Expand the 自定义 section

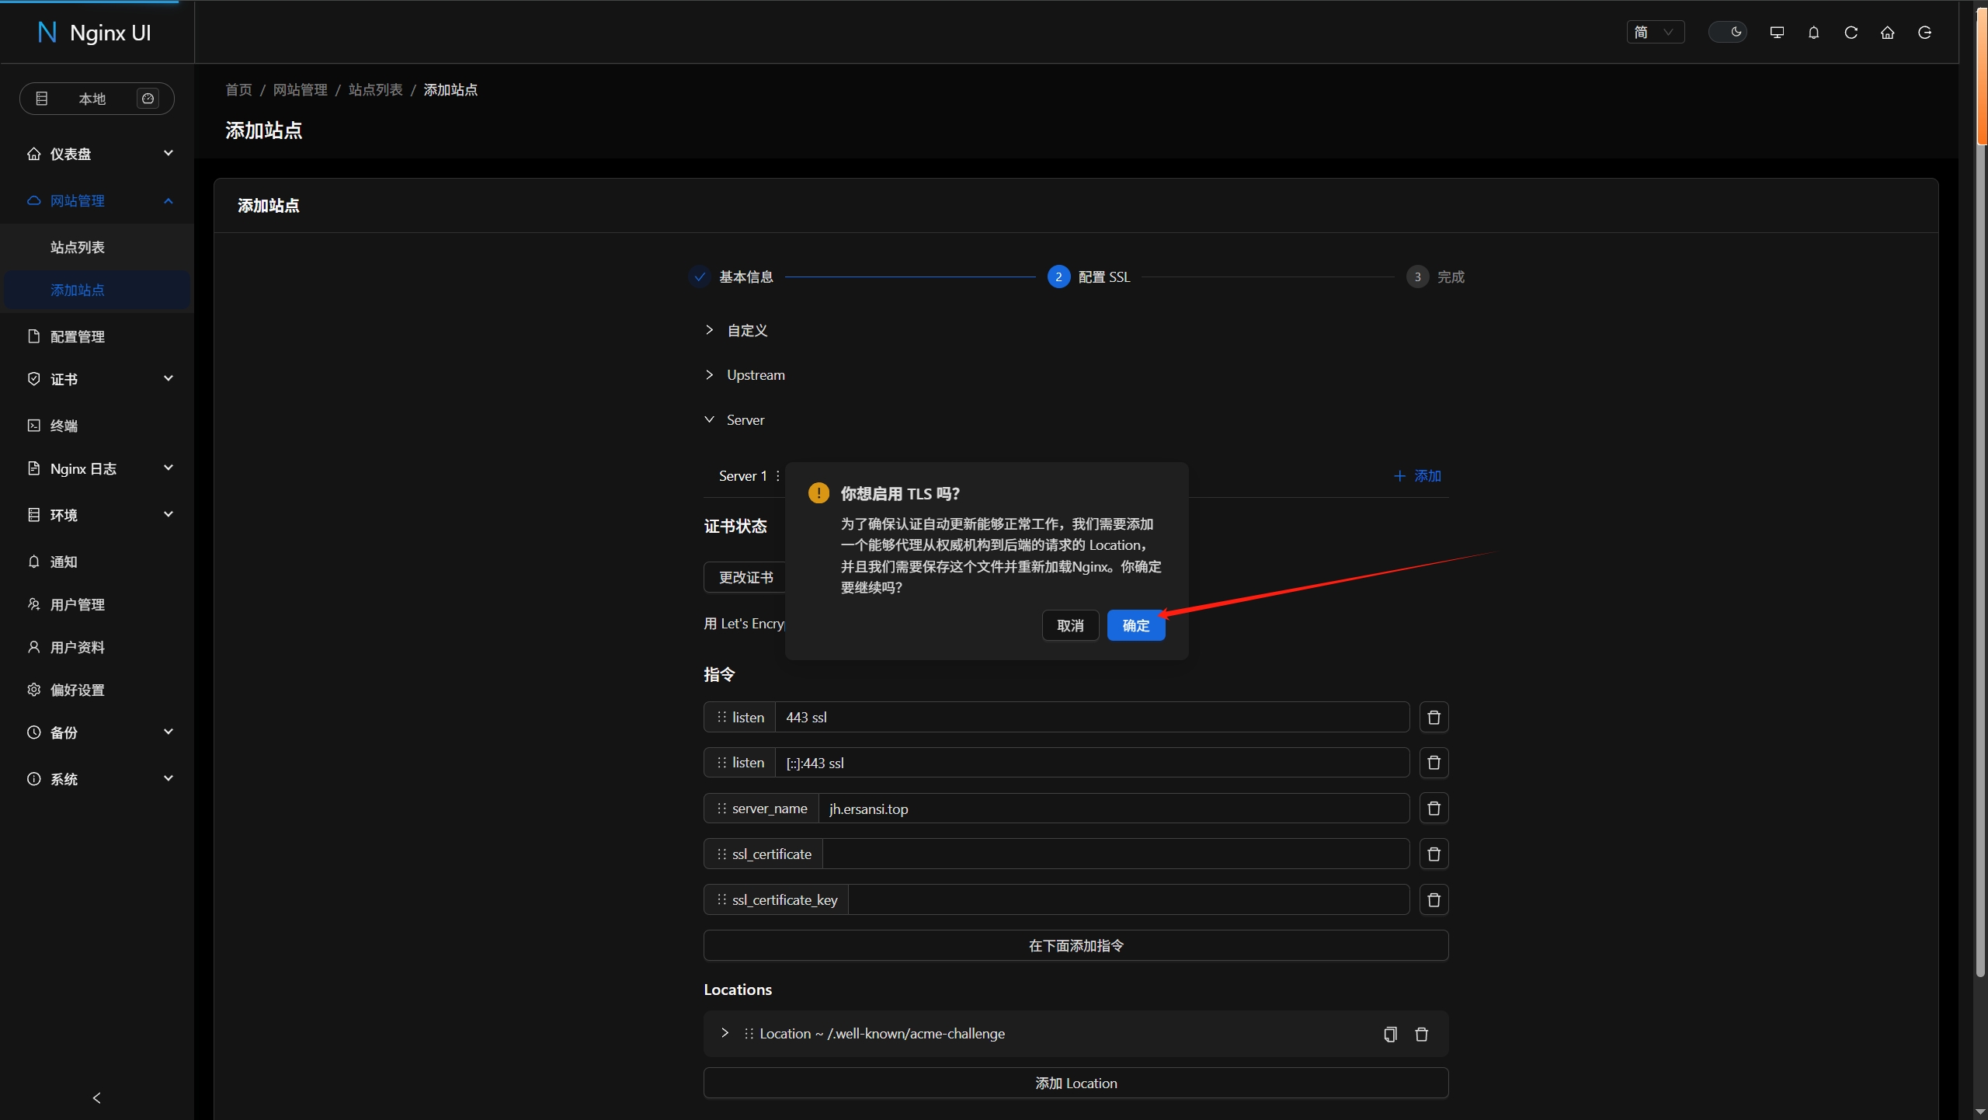tap(735, 330)
